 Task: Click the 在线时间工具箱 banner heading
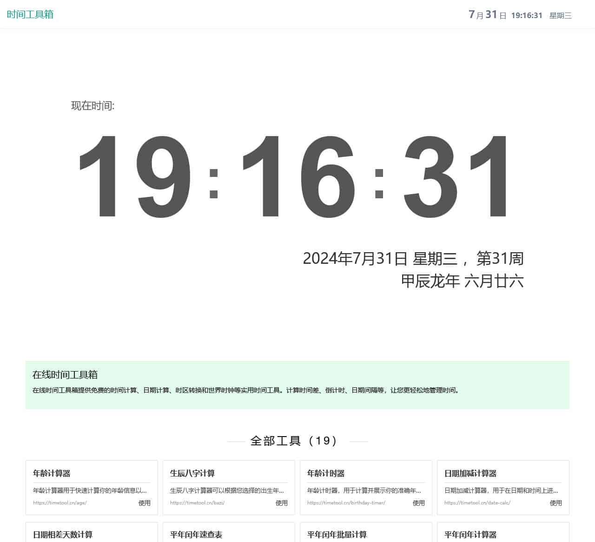click(65, 374)
